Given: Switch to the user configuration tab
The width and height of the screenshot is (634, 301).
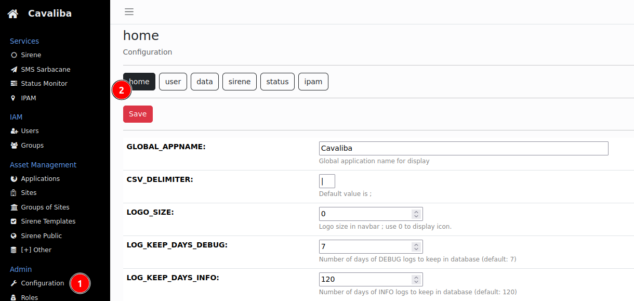Looking at the screenshot, I should pos(173,81).
